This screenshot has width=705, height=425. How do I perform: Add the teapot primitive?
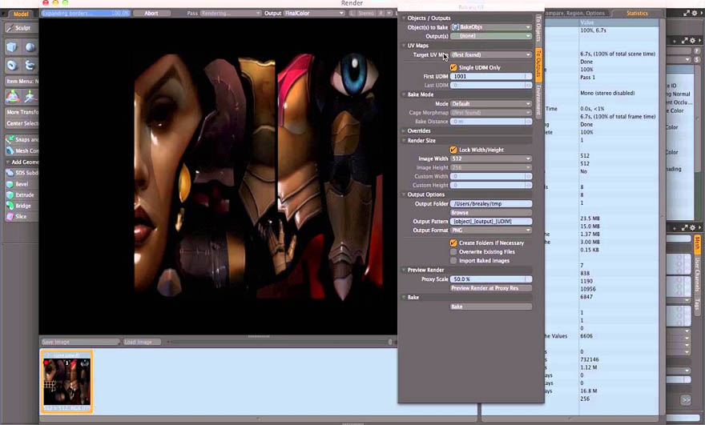coord(30,65)
